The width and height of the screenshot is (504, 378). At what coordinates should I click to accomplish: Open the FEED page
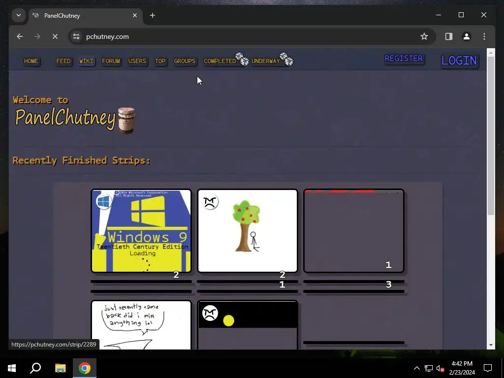click(63, 61)
